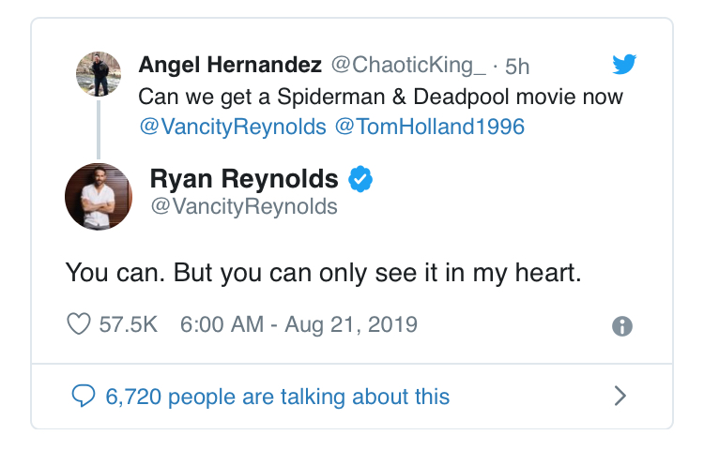
Task: Open the 6:00 AM - Aug 21, 2019 timestamp
Action: coord(298,325)
